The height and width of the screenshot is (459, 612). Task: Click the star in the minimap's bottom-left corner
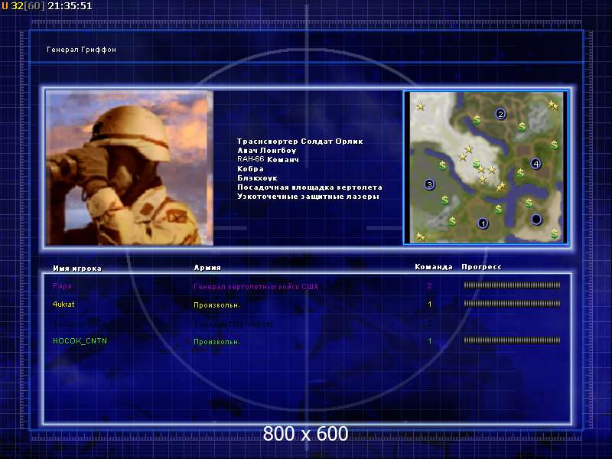420,236
